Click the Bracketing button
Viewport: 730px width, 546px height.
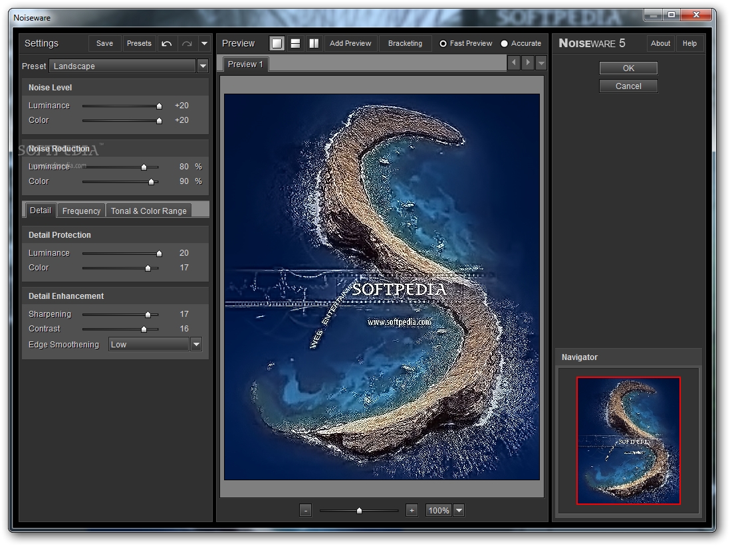405,43
